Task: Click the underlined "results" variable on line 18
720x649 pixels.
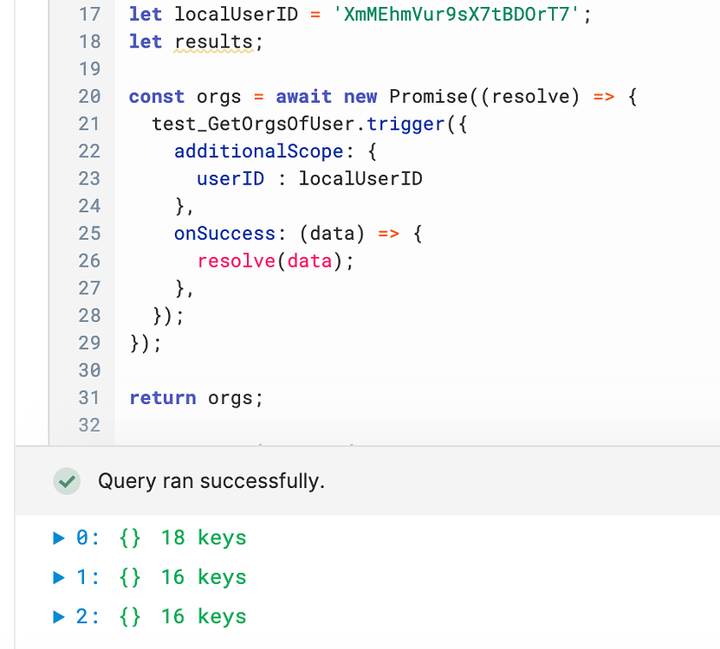Action: [214, 42]
